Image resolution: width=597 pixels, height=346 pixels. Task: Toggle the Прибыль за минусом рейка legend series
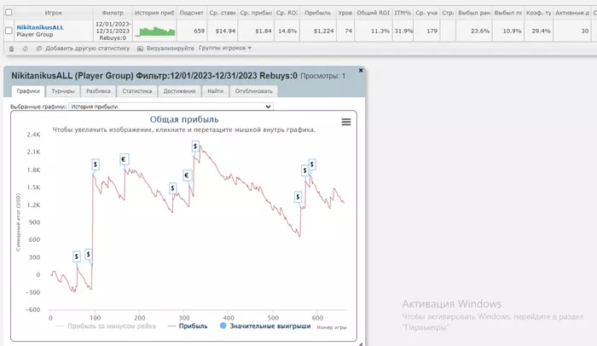[x=107, y=326]
